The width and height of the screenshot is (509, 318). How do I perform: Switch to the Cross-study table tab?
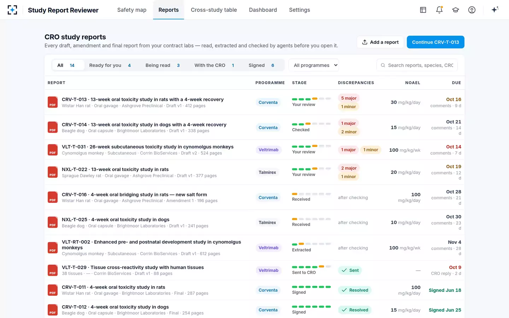point(214,10)
